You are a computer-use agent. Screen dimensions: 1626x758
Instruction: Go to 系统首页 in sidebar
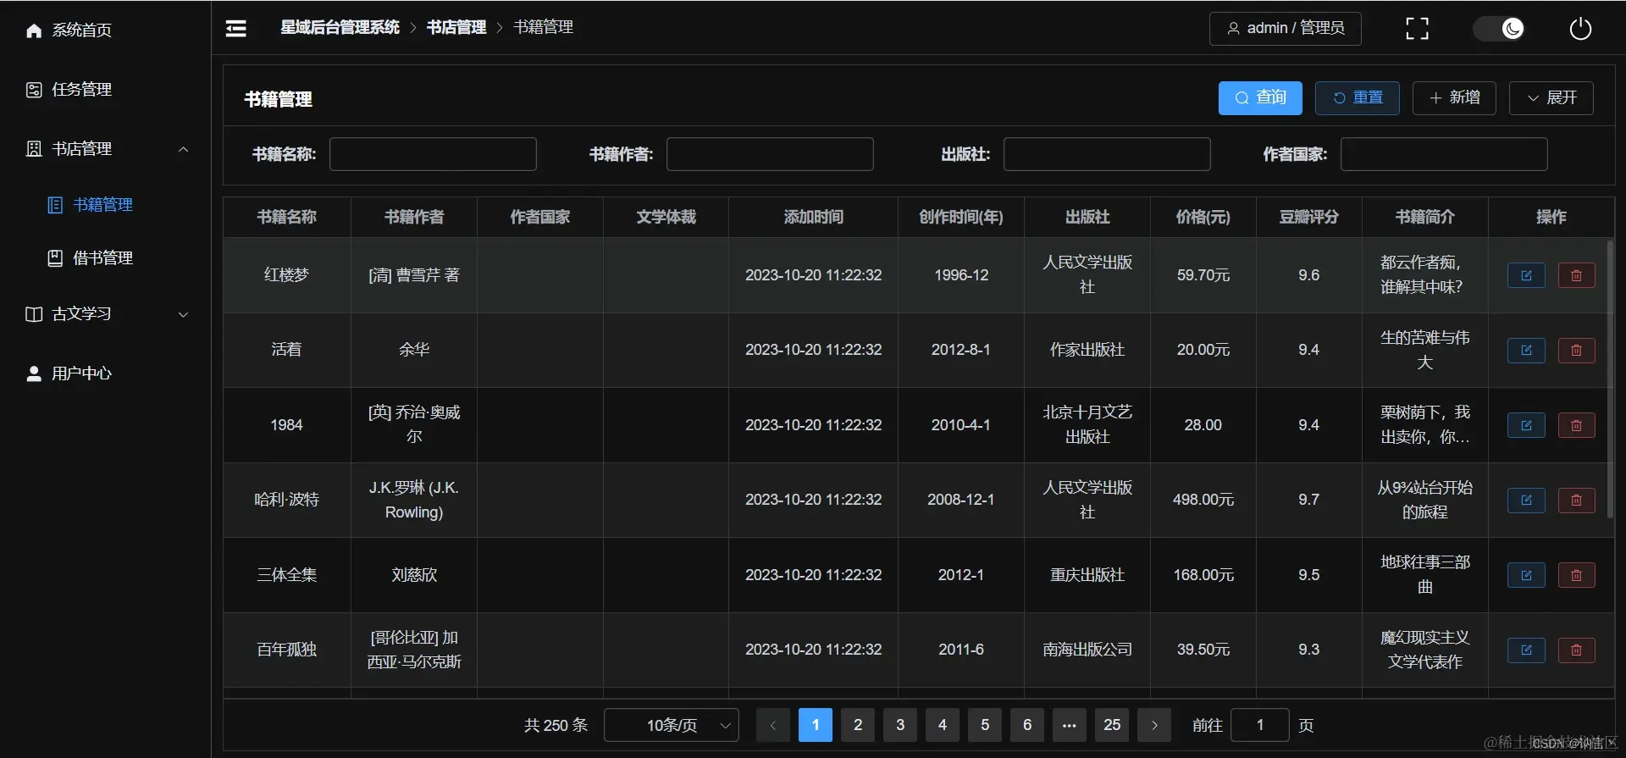coord(105,30)
